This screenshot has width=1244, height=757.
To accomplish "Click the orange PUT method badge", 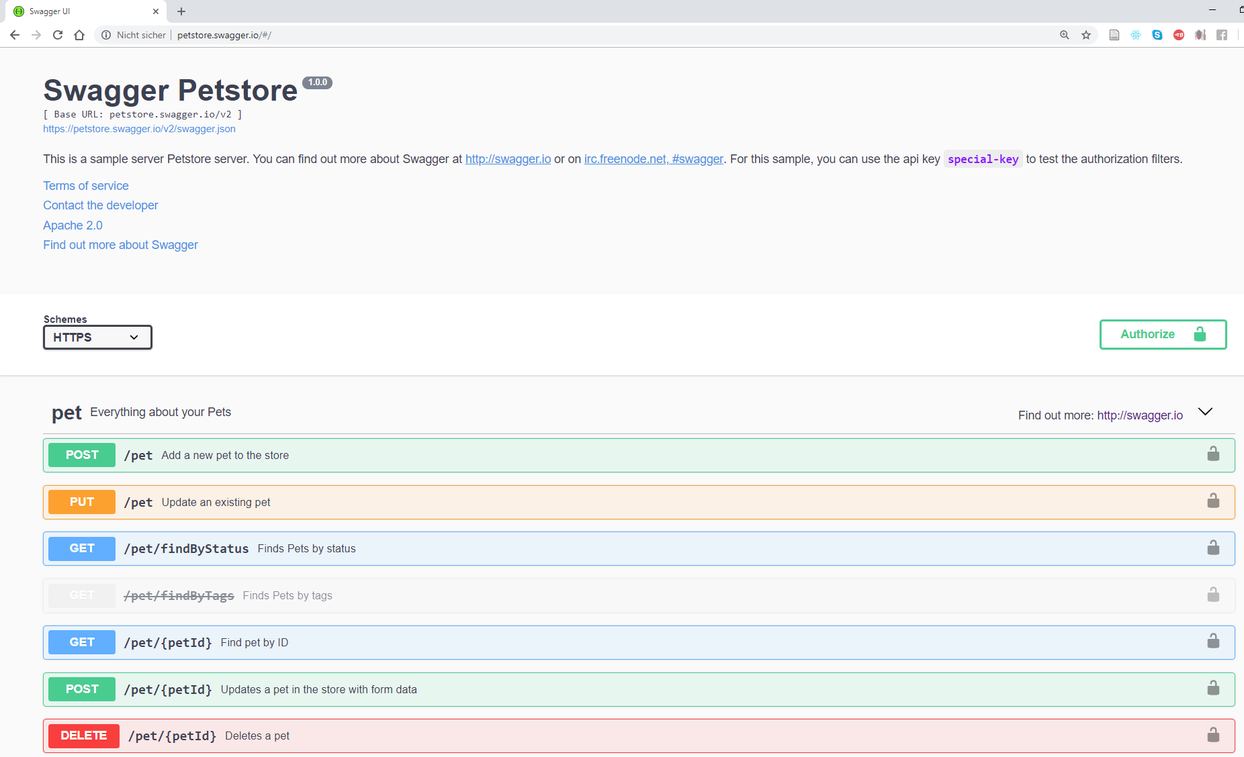I will pyautogui.click(x=82, y=502).
